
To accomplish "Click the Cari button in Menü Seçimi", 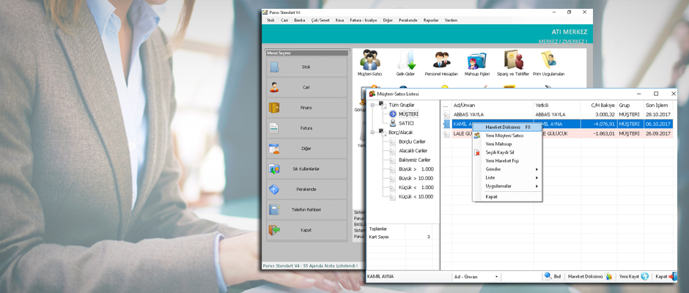I will point(306,87).
